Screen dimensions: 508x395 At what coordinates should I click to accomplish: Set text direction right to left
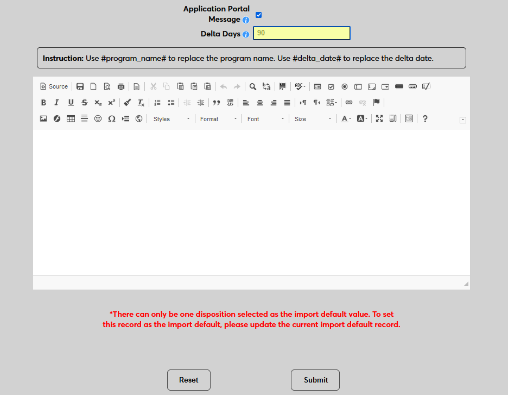pyautogui.click(x=316, y=103)
